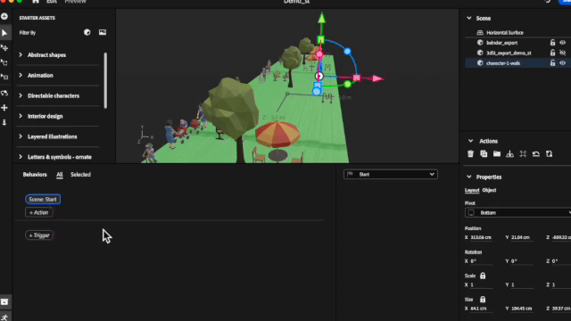
Task: Hide the belnder_export object using its eye icon
Action: pos(563,43)
